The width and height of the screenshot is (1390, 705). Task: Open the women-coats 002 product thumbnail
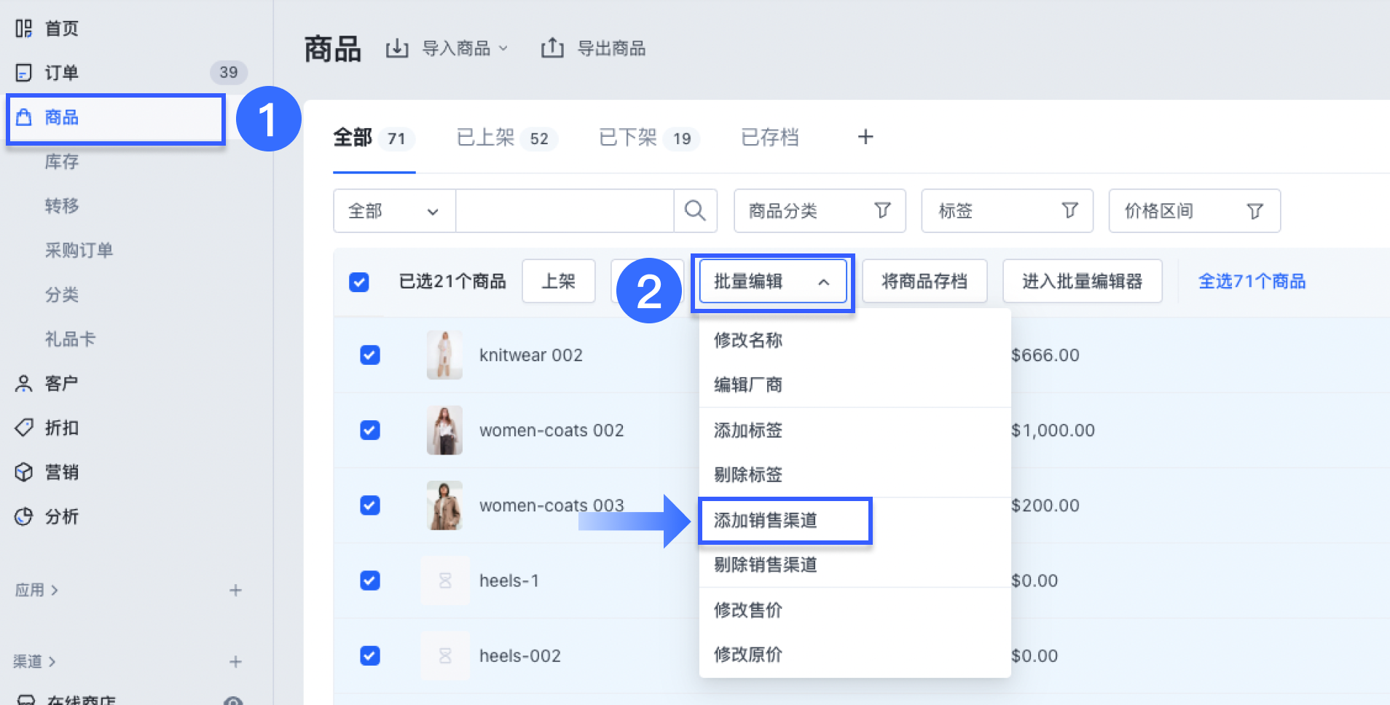444,430
